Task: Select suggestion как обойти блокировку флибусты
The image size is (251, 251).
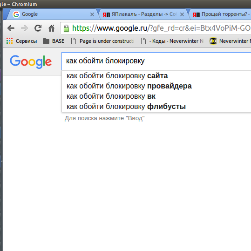Action: tap(156, 107)
